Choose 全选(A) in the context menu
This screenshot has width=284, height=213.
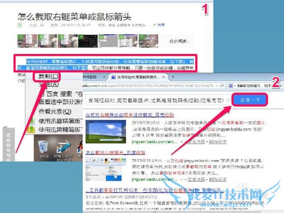49,85
